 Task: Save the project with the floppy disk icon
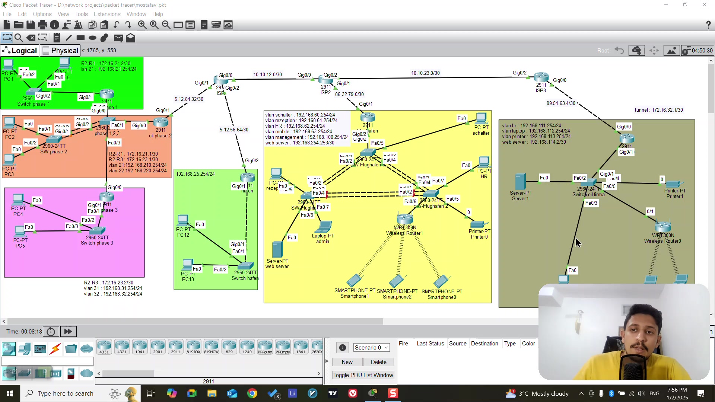pos(31,25)
